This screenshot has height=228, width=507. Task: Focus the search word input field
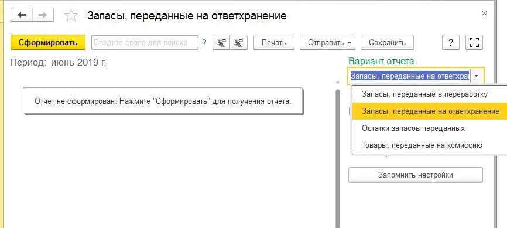(145, 42)
